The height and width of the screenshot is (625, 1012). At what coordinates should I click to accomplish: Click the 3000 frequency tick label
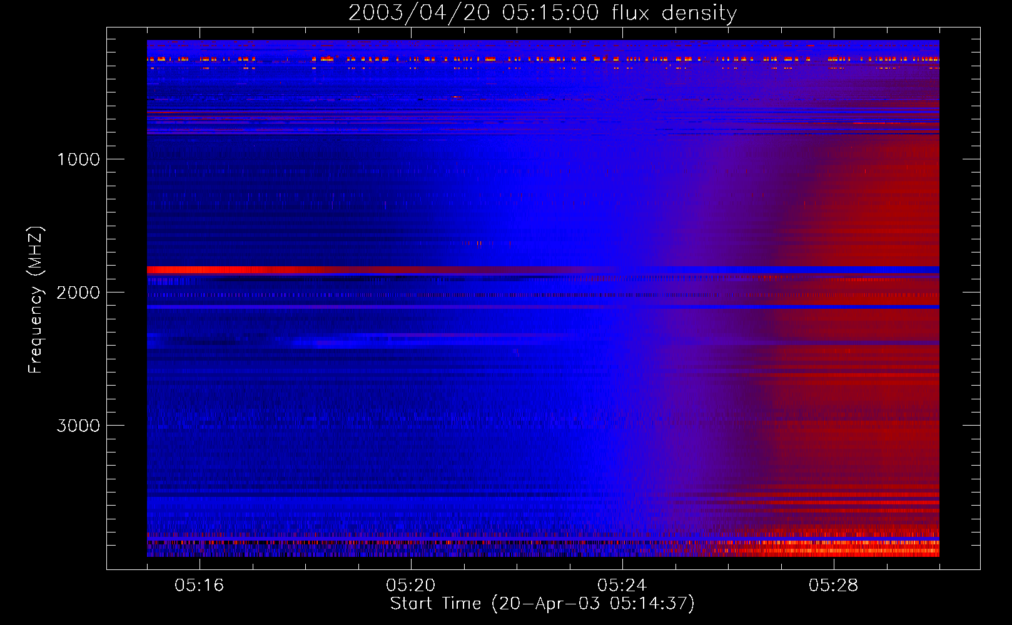78,426
